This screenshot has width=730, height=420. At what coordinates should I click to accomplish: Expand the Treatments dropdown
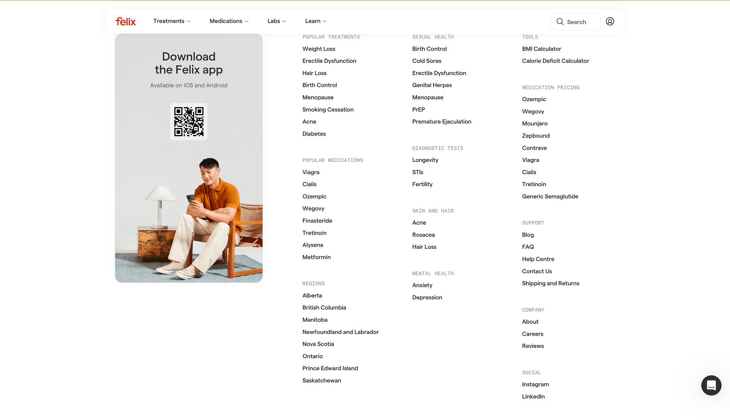click(x=172, y=21)
